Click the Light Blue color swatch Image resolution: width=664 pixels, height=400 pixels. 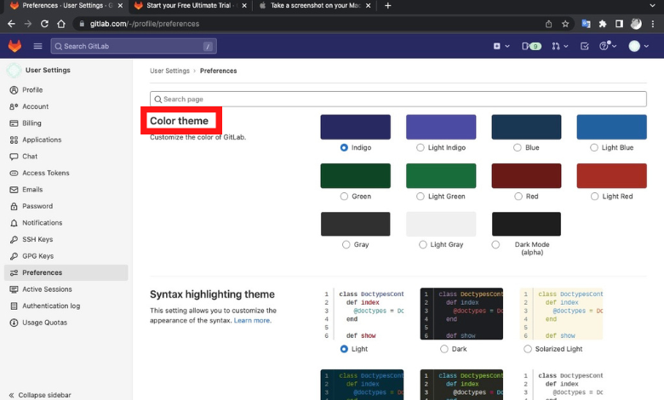coord(611,127)
